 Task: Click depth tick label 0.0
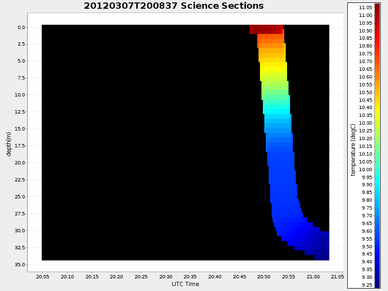click(x=21, y=28)
